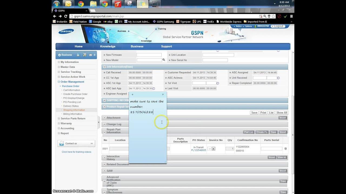Click the Print button
346x194 pixels.
[x=263, y=113]
